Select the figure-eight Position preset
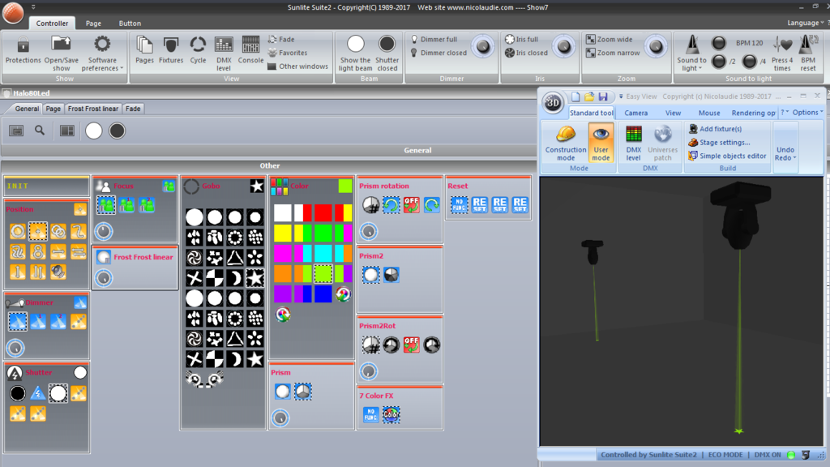This screenshot has width=830, height=467. click(x=37, y=251)
